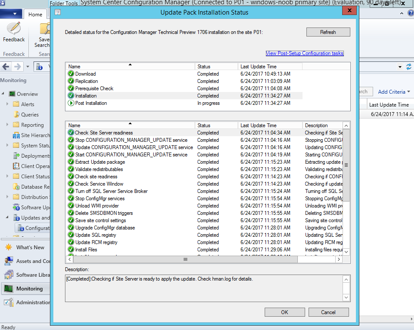Image resolution: width=414 pixels, height=330 pixels.
Task: Select the Post Installation row
Action: coord(185,103)
